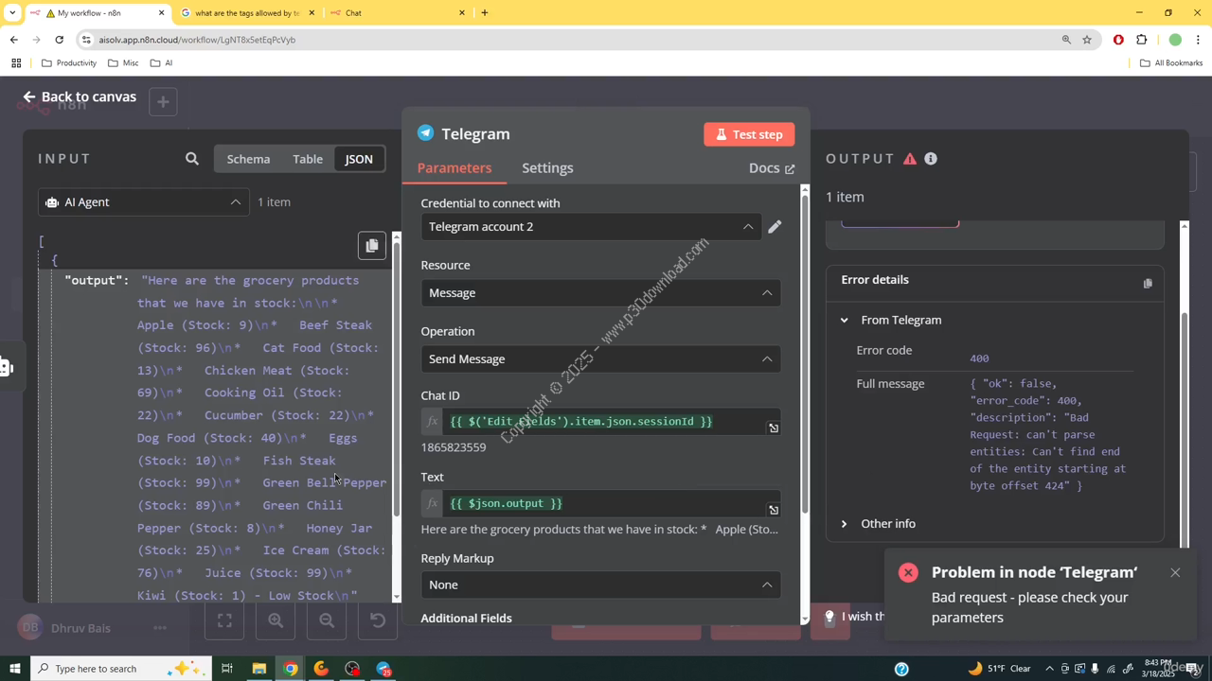The image size is (1212, 681).
Task: Click the output info circle icon
Action: 931,159
